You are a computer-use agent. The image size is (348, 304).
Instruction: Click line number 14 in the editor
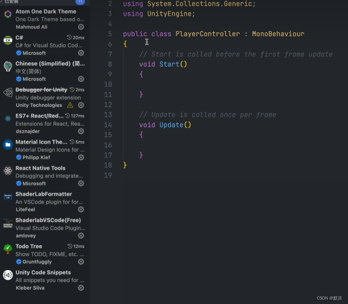[108, 125]
